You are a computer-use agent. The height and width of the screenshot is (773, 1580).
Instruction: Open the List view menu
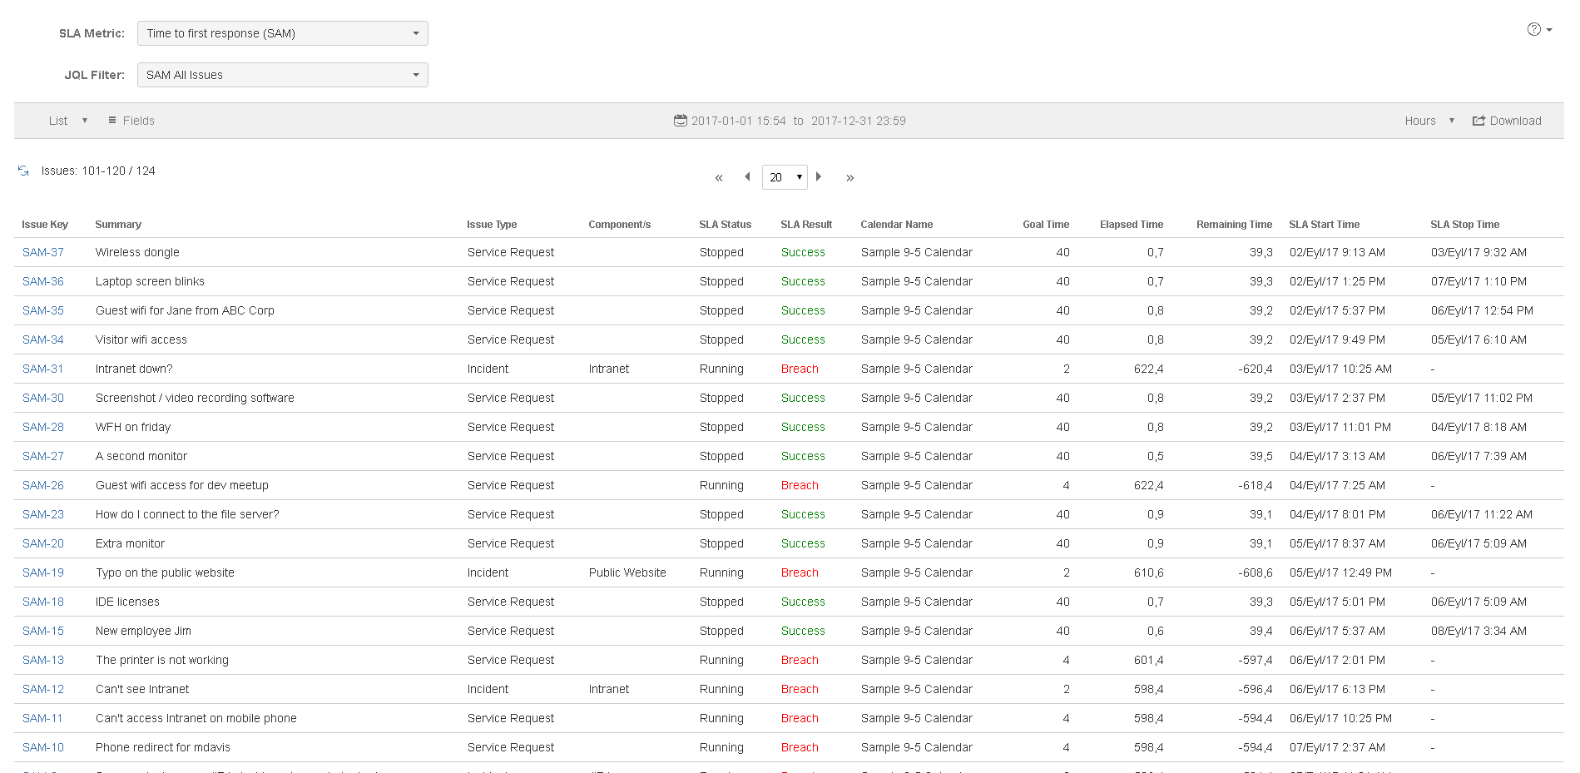pyautogui.click(x=67, y=121)
